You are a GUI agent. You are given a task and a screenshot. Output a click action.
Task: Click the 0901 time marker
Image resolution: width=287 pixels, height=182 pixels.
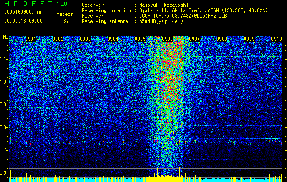click(x=31, y=39)
